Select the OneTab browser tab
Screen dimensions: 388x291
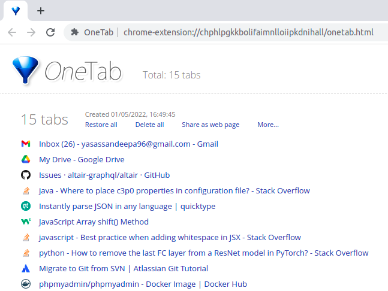coord(16,11)
